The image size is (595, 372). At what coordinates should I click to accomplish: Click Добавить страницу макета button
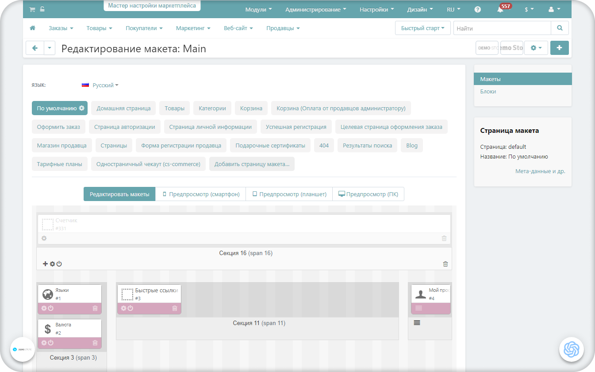click(252, 164)
